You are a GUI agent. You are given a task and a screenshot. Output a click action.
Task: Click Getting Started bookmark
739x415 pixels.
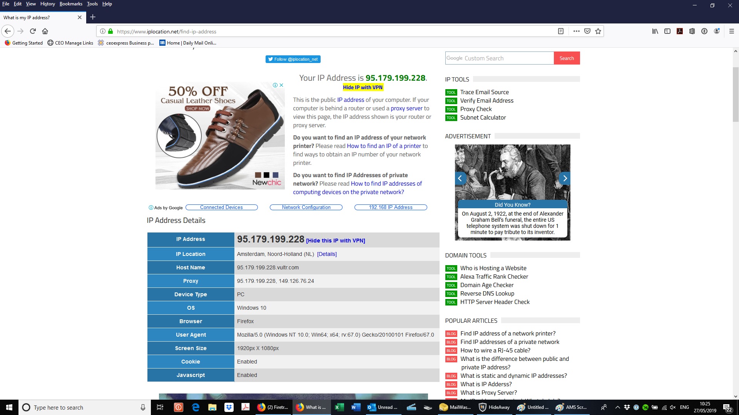pyautogui.click(x=24, y=43)
